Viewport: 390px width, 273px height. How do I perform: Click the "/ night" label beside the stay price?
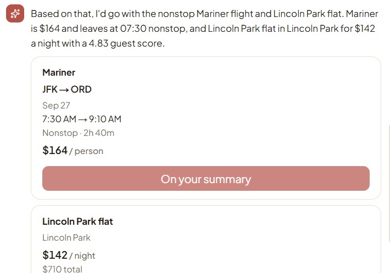pos(82,255)
